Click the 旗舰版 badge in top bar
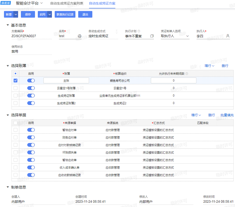 point(5,3)
